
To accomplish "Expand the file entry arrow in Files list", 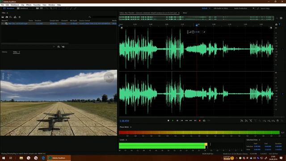I will click(x=2, y=24).
